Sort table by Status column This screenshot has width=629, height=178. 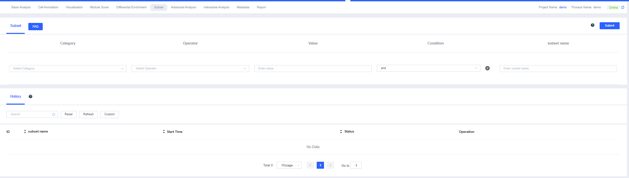[341, 132]
